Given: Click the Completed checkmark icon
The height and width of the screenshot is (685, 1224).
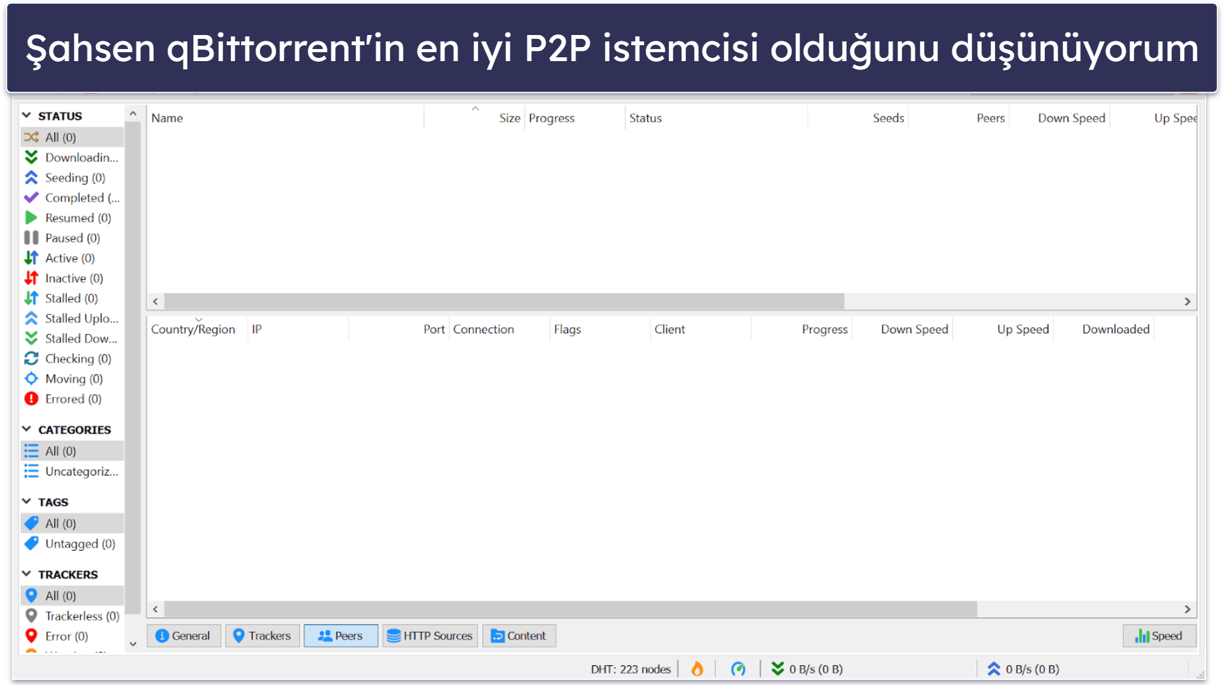Looking at the screenshot, I should coord(31,197).
